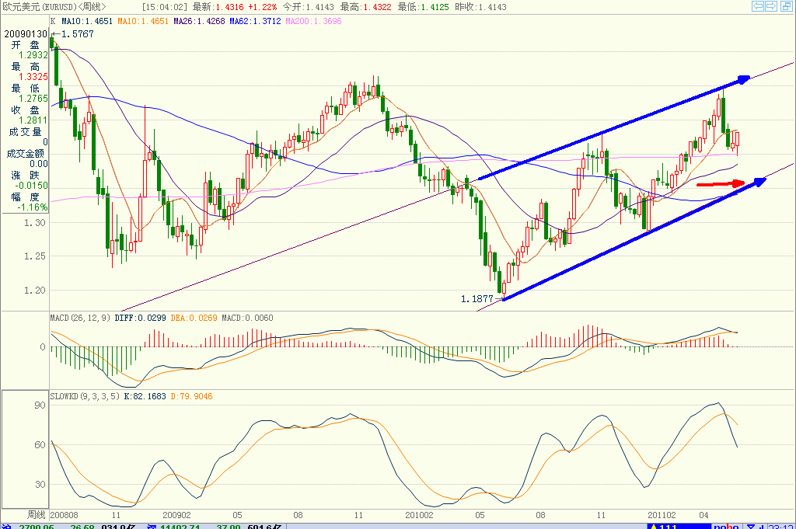The height and width of the screenshot is (529, 796).
Task: Click today's open 今开 1.4143
Action: coord(308,7)
